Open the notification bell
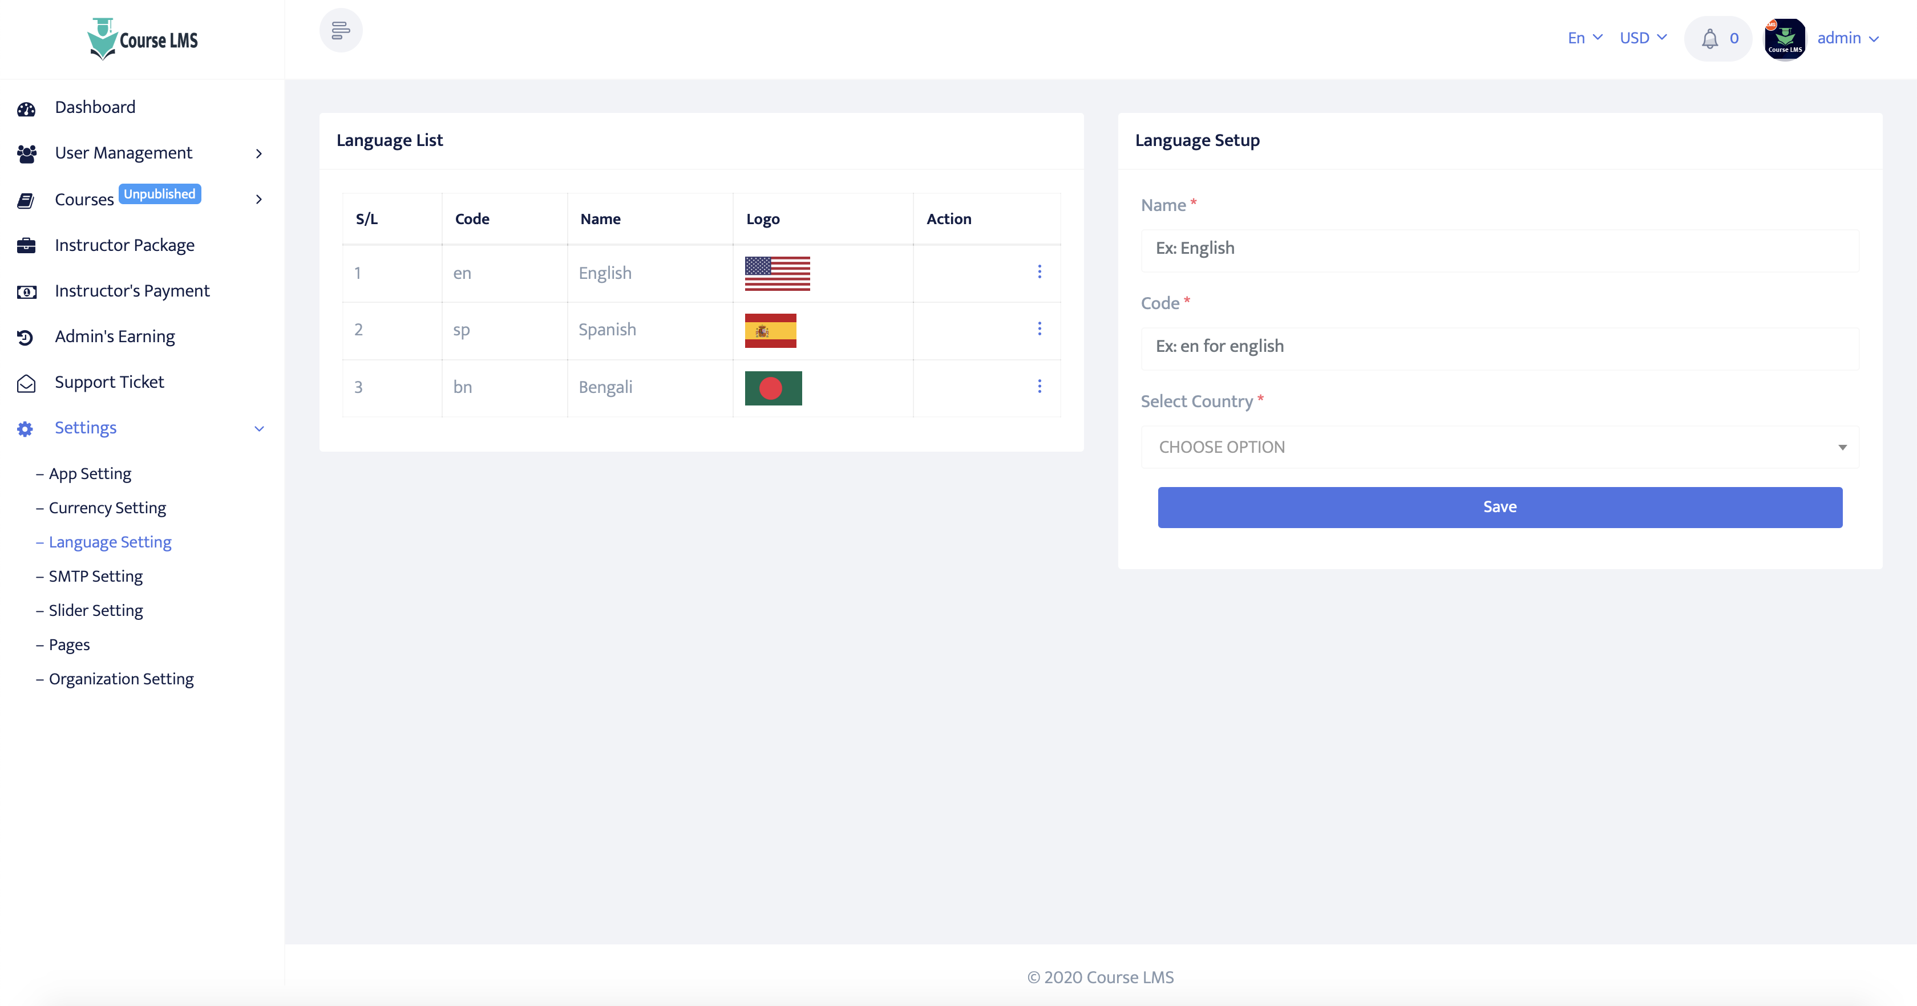Image resolution: width=1917 pixels, height=1006 pixels. [1710, 38]
